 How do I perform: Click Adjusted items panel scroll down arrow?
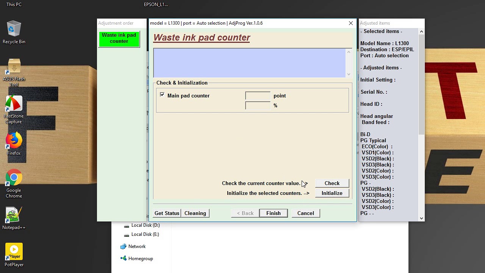coord(421,218)
